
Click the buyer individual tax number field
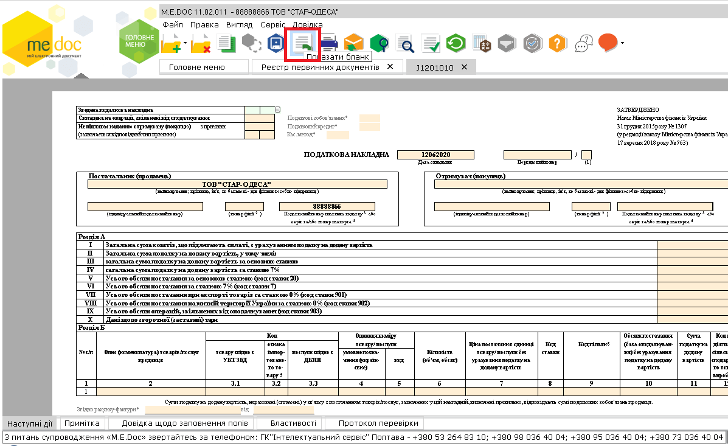(491, 207)
